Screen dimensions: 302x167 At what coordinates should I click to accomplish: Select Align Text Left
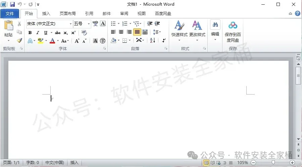[113, 32]
